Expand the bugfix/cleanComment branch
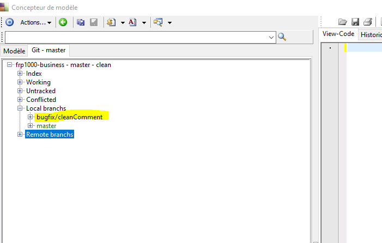382x243 pixels. (x=30, y=117)
